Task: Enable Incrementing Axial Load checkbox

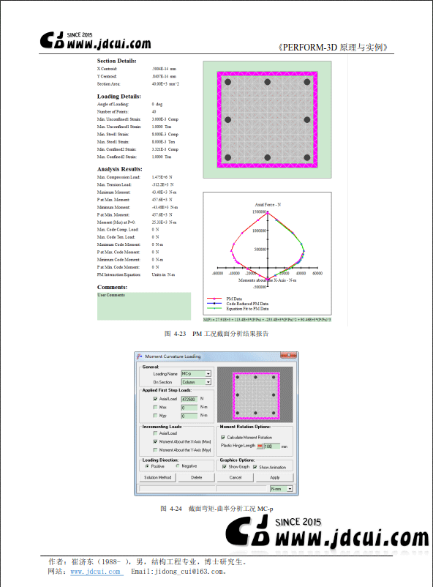Action: coord(155,433)
